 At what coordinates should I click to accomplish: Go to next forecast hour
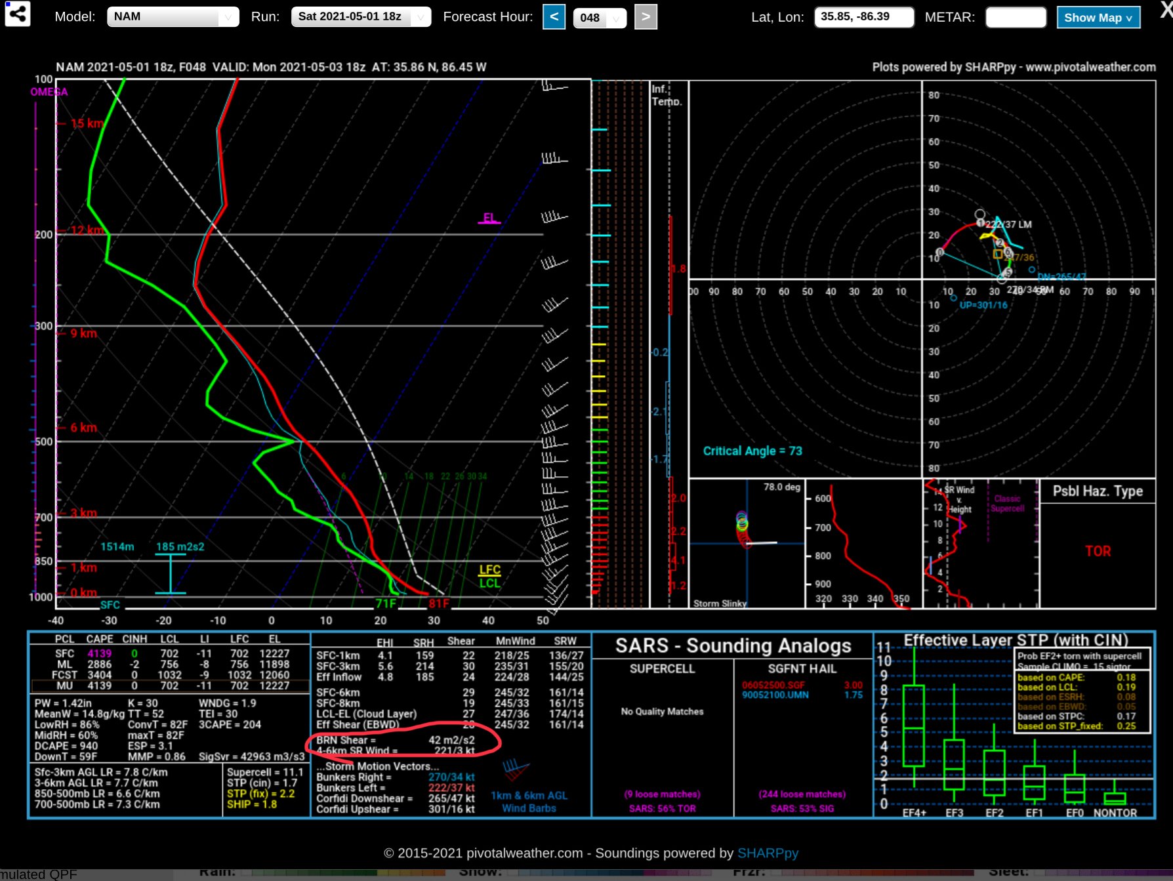[646, 16]
